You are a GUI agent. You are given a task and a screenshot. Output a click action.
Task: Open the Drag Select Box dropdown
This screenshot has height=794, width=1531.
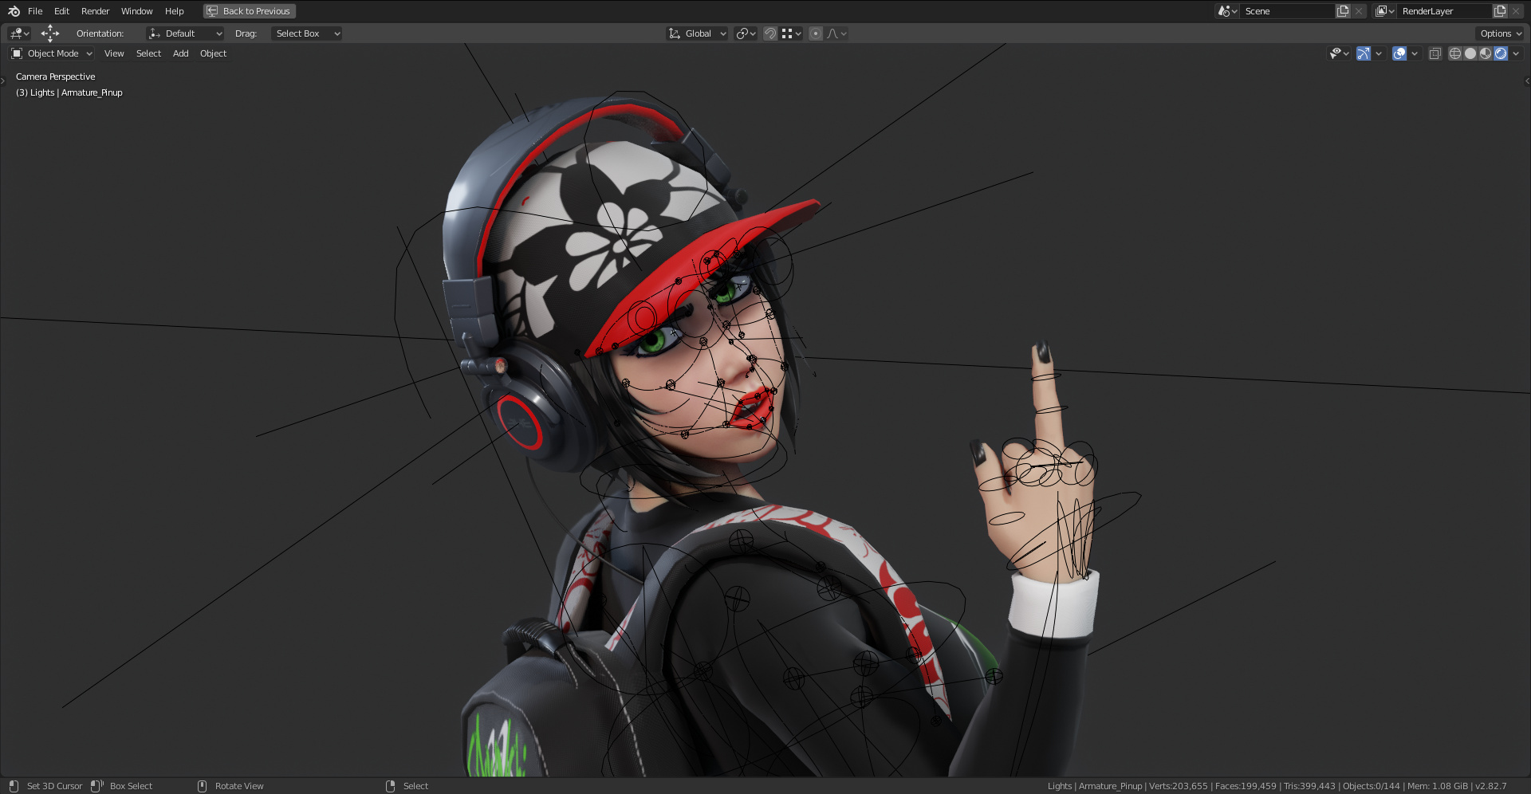click(x=306, y=33)
